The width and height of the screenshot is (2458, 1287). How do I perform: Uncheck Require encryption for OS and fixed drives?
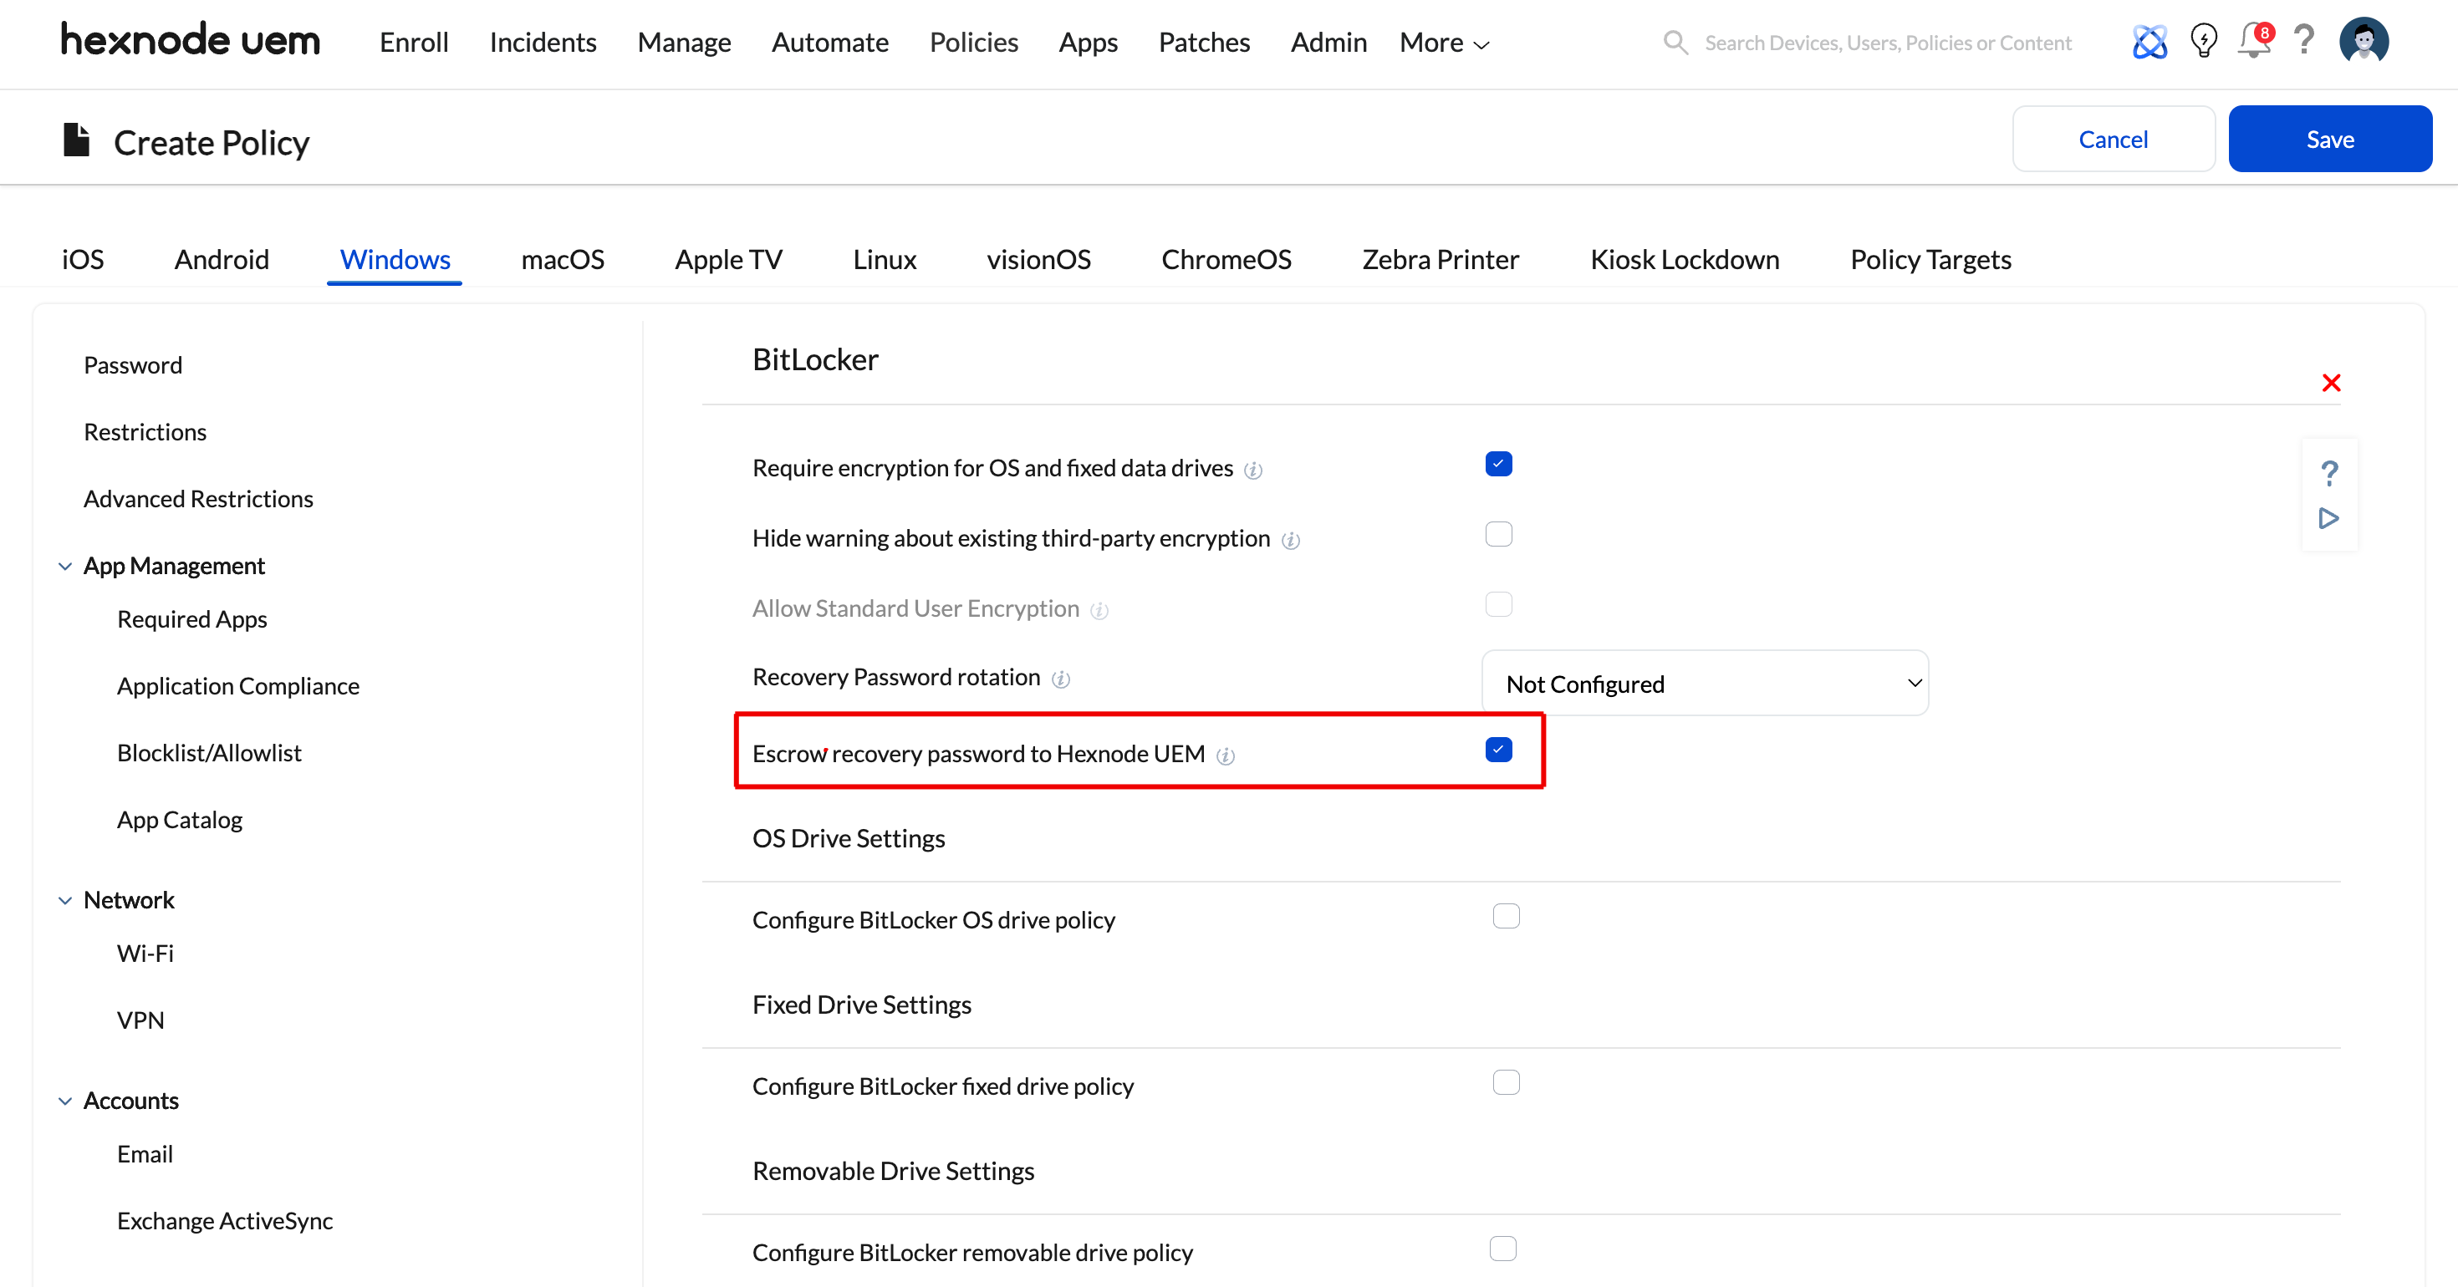[x=1498, y=464]
